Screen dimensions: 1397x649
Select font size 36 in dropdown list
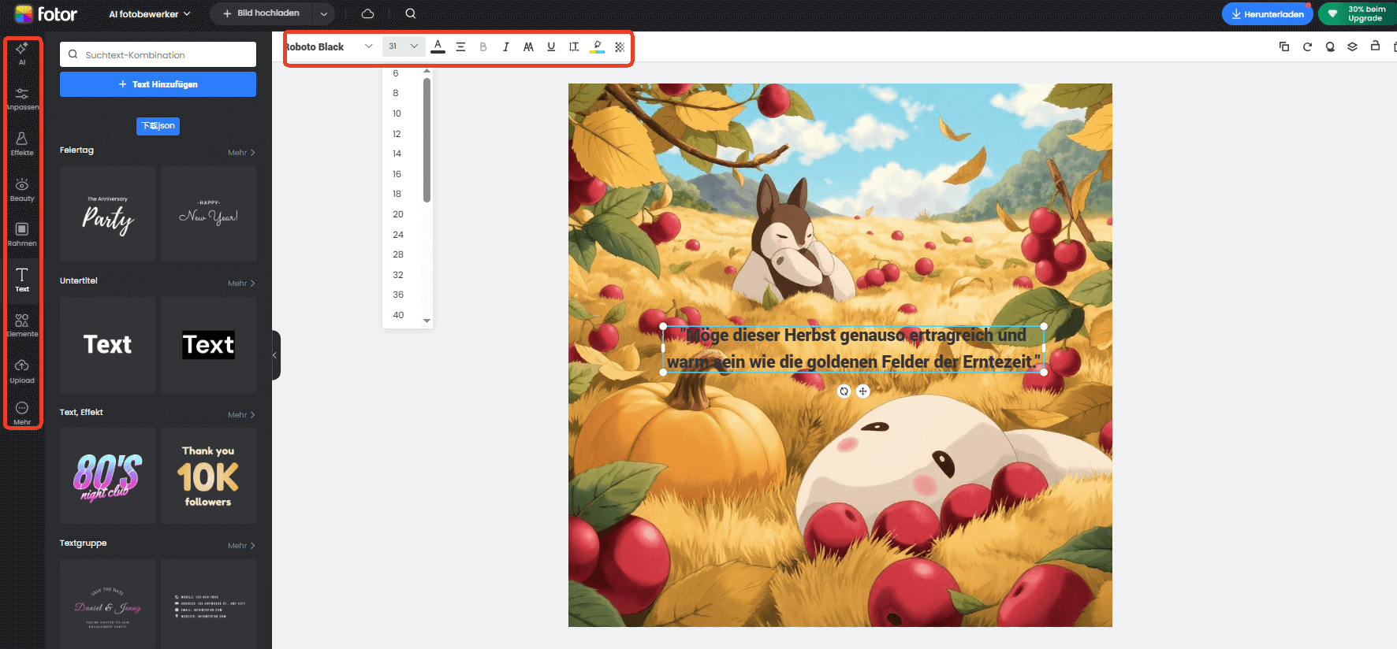pyautogui.click(x=398, y=295)
